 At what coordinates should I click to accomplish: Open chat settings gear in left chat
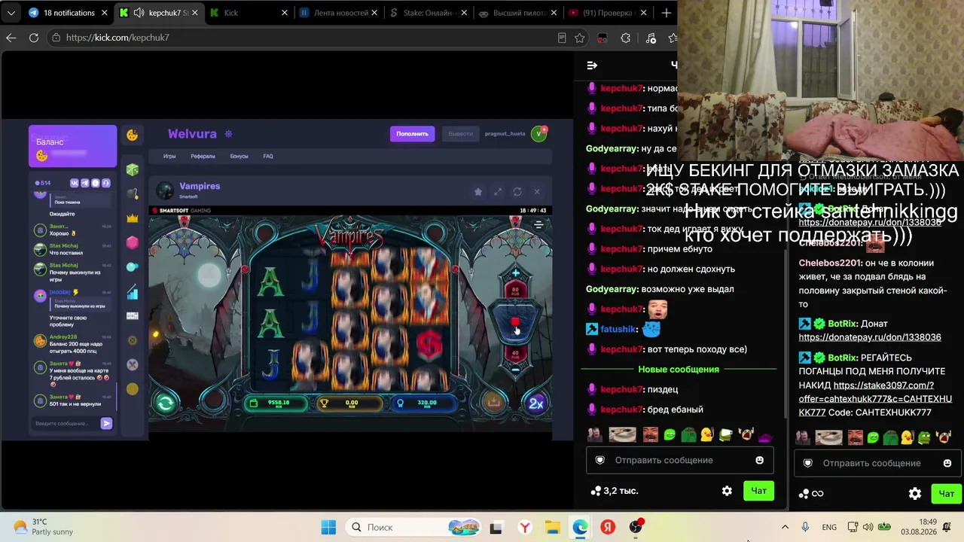coord(727,491)
